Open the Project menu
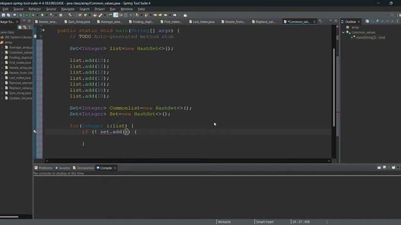 pos(100,9)
